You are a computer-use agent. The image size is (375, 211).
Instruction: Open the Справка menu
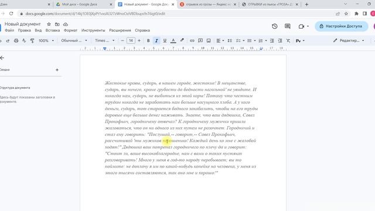pyautogui.click(x=142, y=30)
